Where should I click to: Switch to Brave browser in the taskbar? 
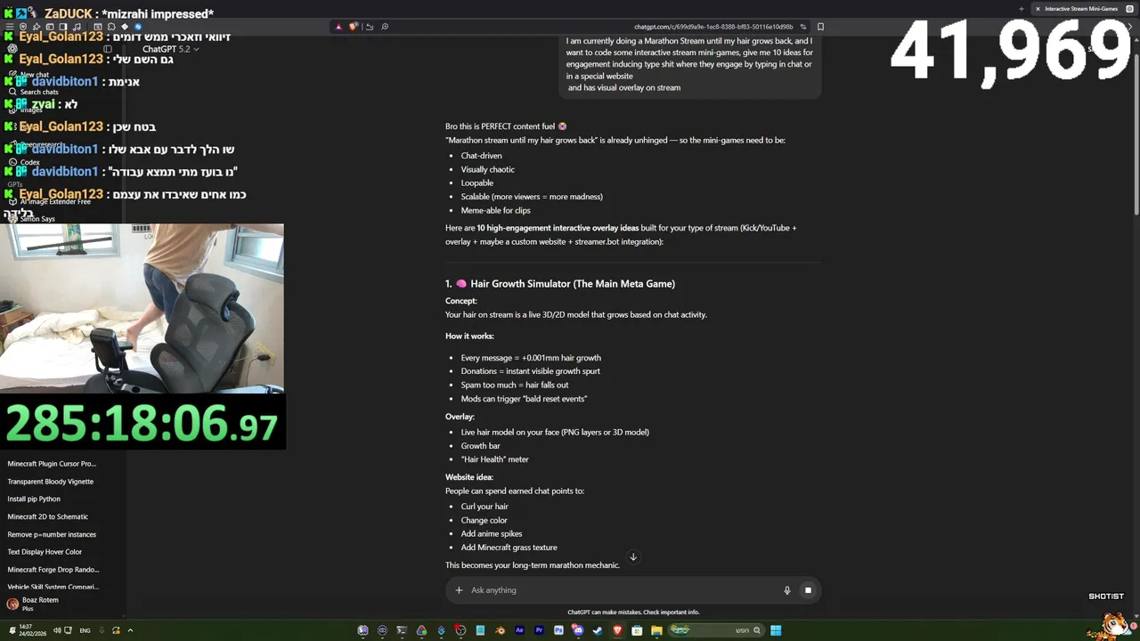click(x=618, y=630)
